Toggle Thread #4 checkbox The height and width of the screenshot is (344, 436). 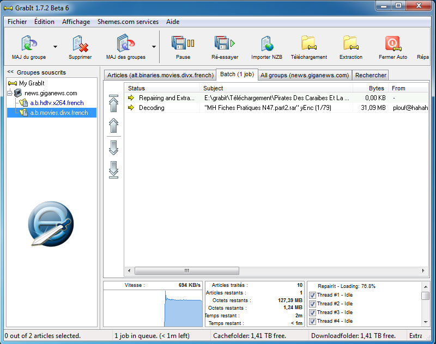tap(312, 321)
